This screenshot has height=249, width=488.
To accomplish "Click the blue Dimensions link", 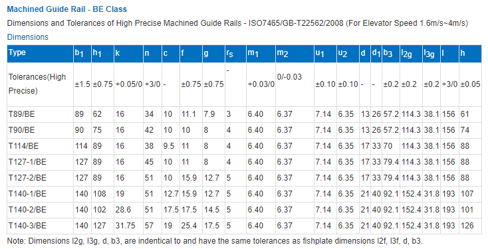I will coord(28,37).
